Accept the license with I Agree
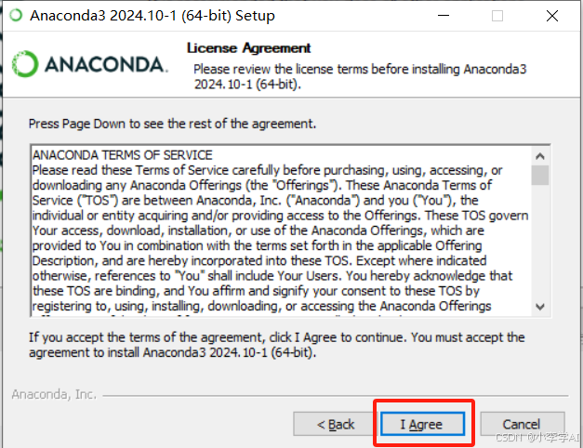Image resolution: width=583 pixels, height=448 pixels. [x=422, y=424]
